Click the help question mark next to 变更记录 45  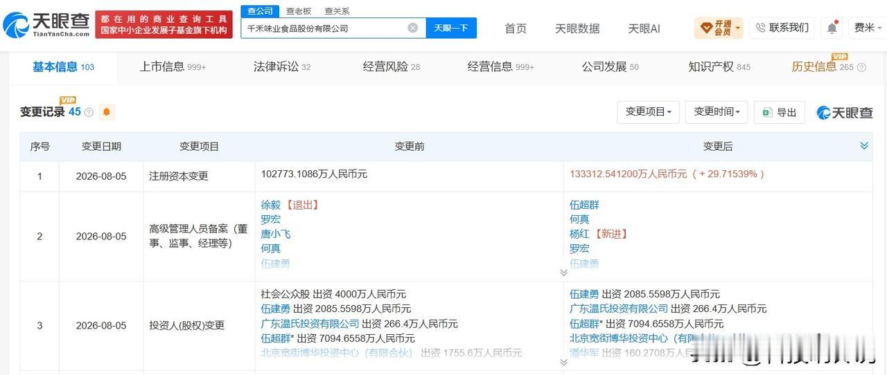coord(89,112)
